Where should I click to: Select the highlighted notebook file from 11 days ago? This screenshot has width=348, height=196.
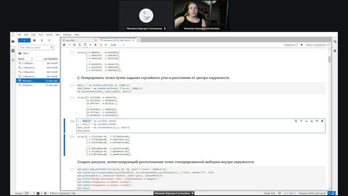point(38,81)
